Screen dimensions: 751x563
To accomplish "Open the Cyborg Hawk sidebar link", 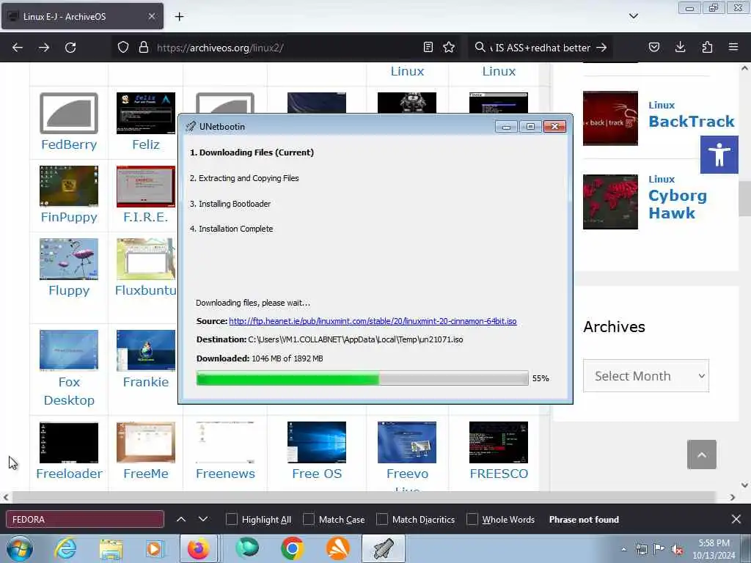I will pyautogui.click(x=677, y=205).
